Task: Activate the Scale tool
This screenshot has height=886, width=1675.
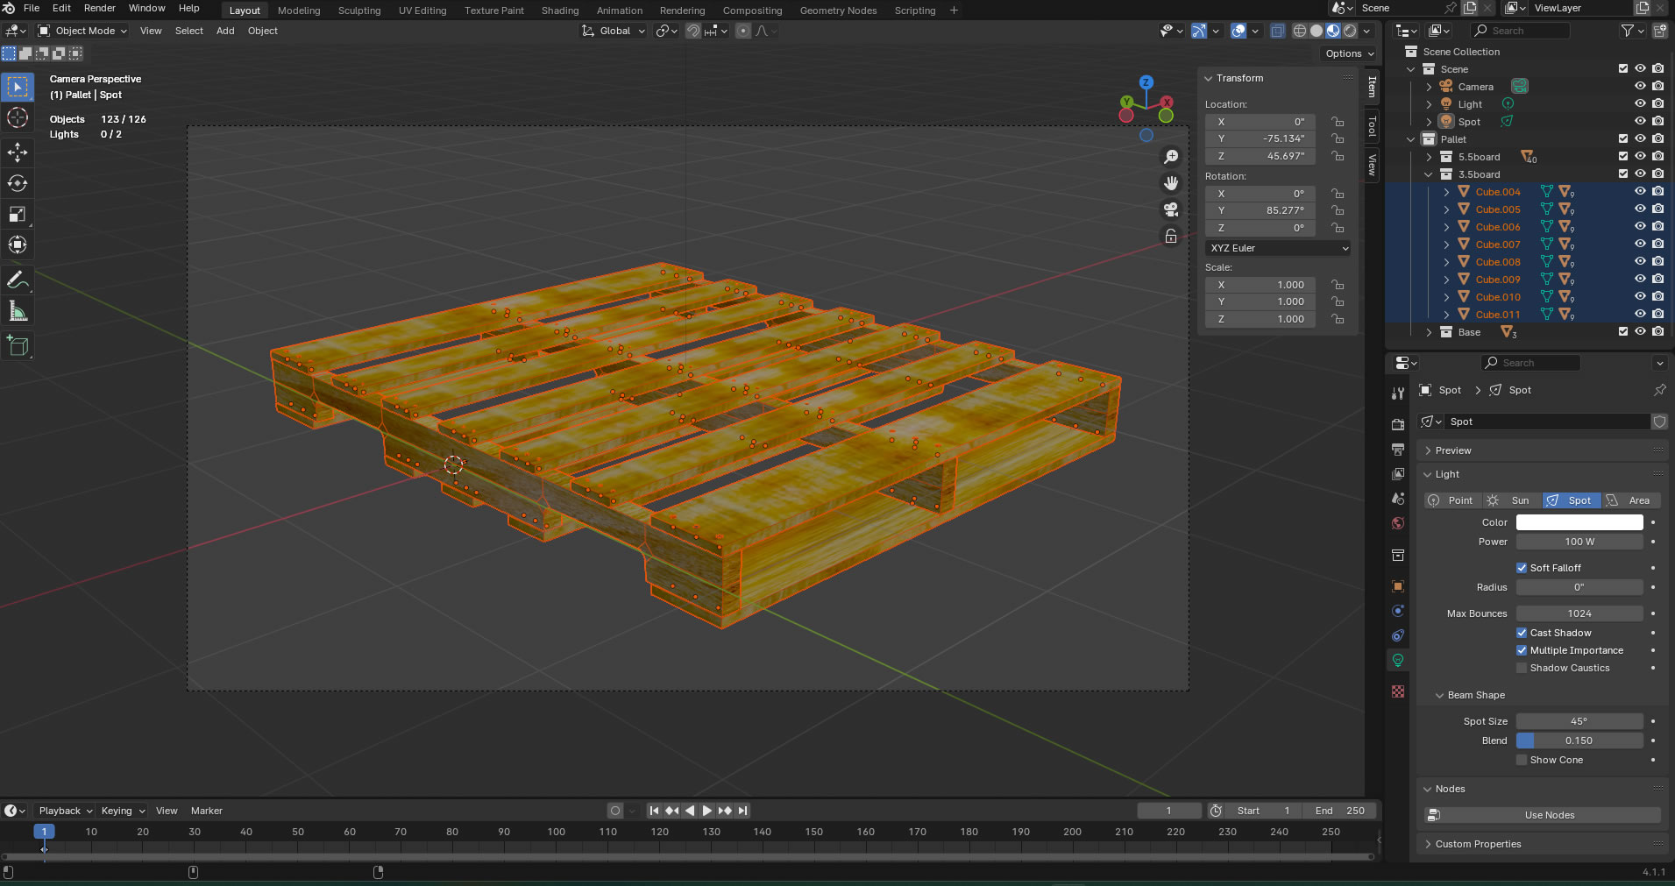Action: tap(18, 214)
